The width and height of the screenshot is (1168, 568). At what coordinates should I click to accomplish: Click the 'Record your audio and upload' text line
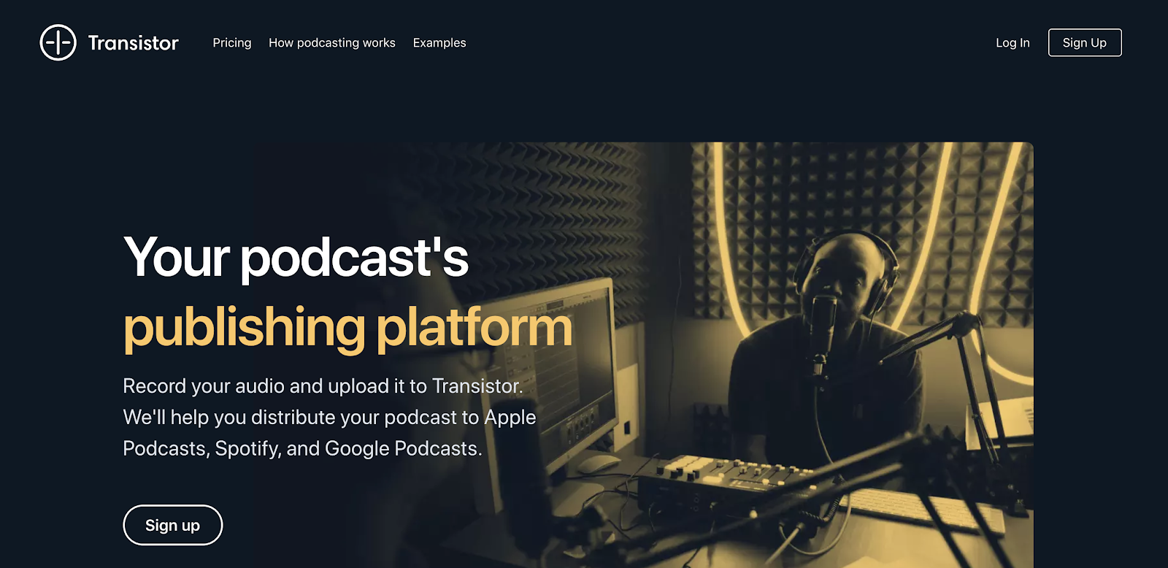(x=323, y=385)
